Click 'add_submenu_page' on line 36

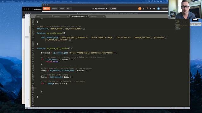pos(50,37)
